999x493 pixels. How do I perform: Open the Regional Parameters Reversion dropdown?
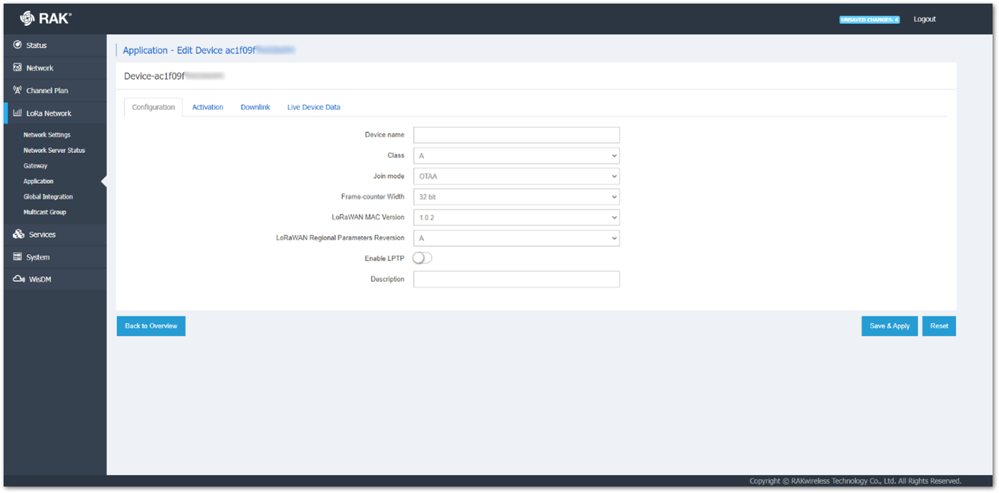point(516,238)
